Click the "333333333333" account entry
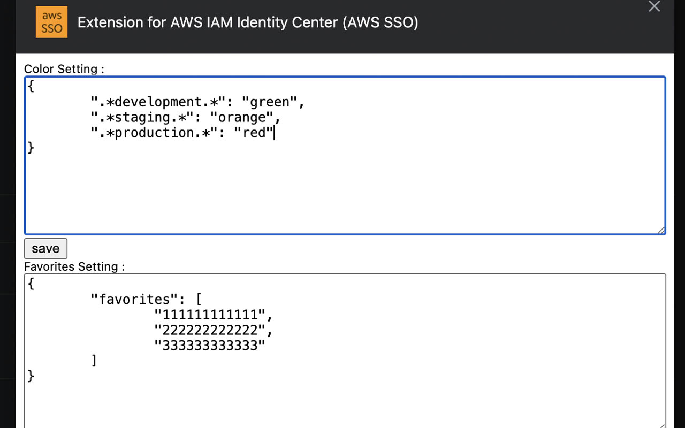 [x=210, y=346]
